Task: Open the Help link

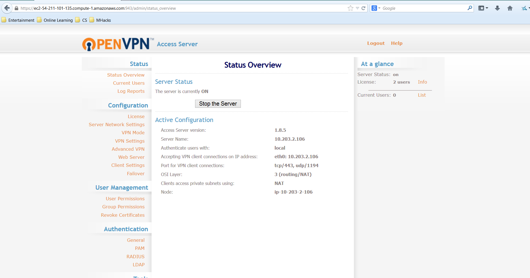Action: (x=397, y=43)
